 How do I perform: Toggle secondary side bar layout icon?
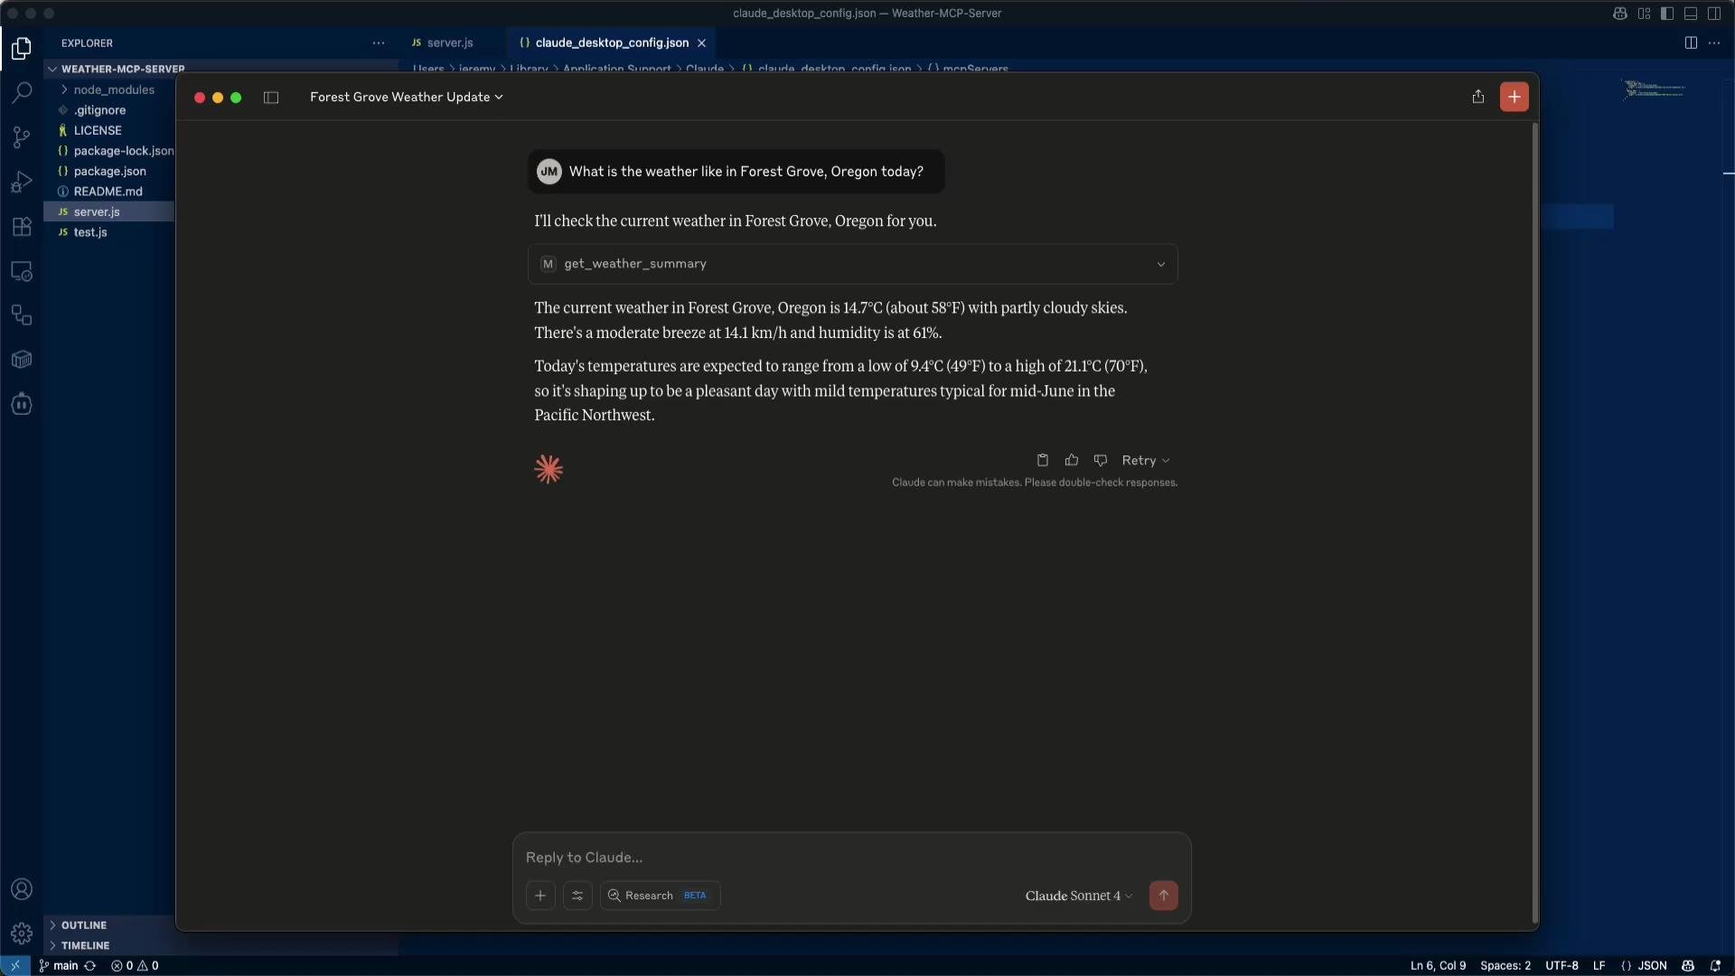pyautogui.click(x=1714, y=14)
